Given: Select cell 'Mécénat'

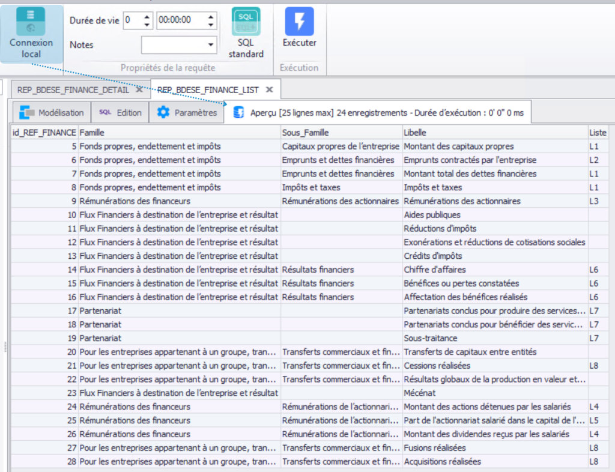Looking at the screenshot, I should (495, 393).
